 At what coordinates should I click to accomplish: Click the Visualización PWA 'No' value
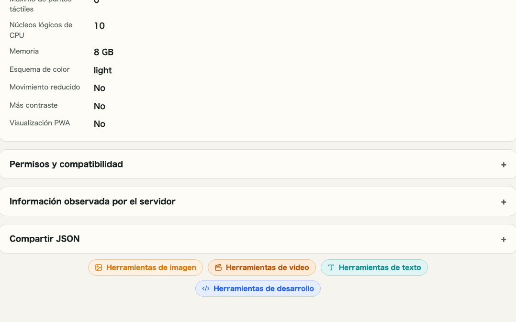coord(99,123)
